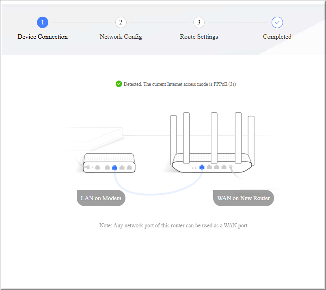Screen dimensions: 326x290
Task: Click the step 2 circle icon
Action: (121, 22)
